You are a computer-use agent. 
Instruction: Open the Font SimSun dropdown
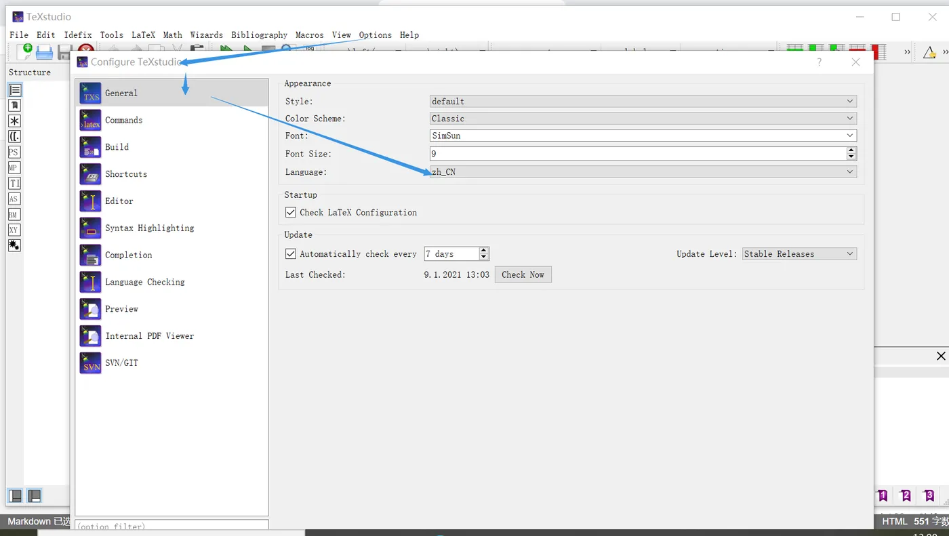(643, 136)
